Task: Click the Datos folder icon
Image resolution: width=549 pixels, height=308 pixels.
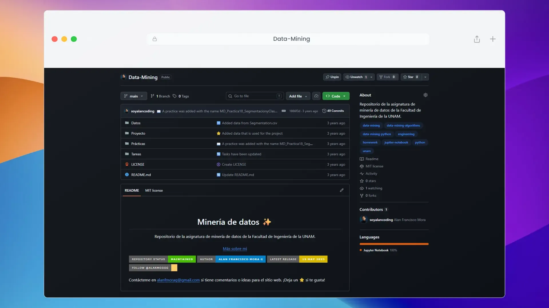Action: pos(127,123)
